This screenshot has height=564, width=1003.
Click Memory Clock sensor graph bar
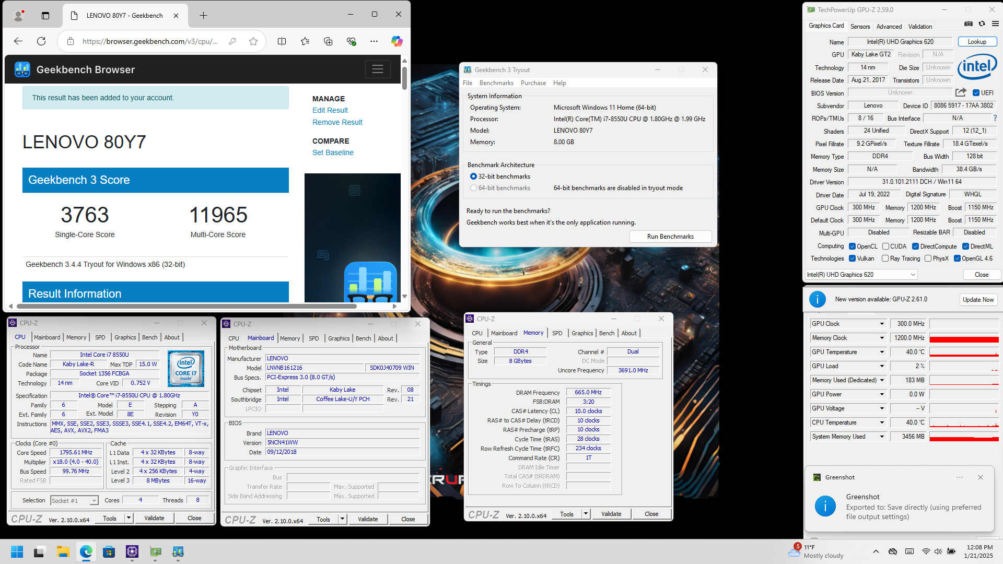[964, 338]
